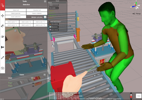
Task: Activate the Move tool with four arrows
Action: click(3, 16)
